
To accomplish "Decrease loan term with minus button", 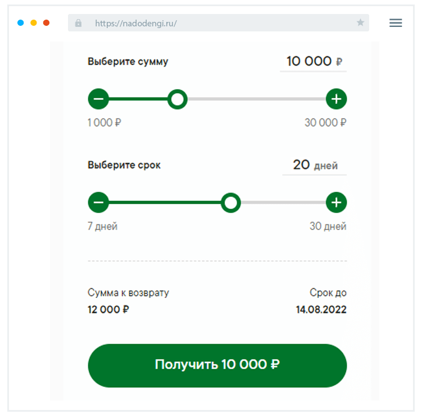I will pos(98,202).
